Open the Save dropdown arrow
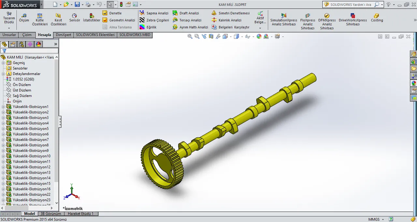The image size is (417, 222). tap(82, 5)
